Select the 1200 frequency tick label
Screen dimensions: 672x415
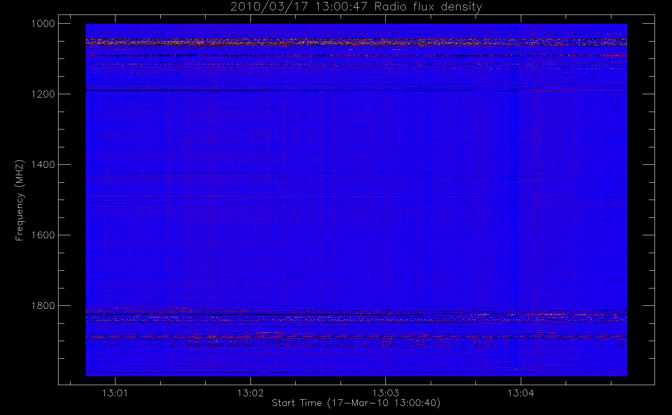click(43, 94)
